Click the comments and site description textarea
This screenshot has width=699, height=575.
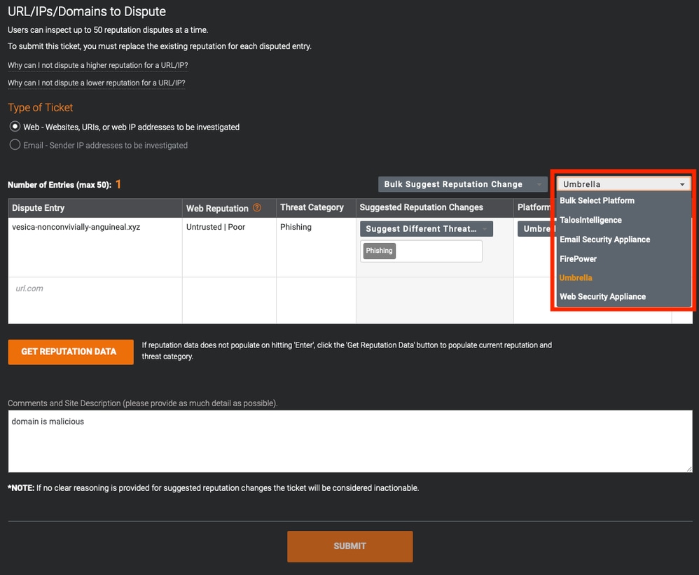point(350,441)
